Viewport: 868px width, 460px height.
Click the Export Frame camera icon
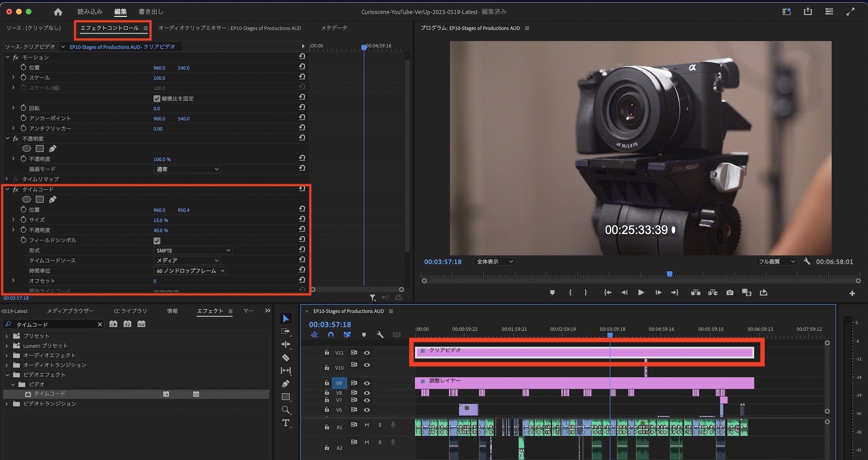(x=730, y=293)
